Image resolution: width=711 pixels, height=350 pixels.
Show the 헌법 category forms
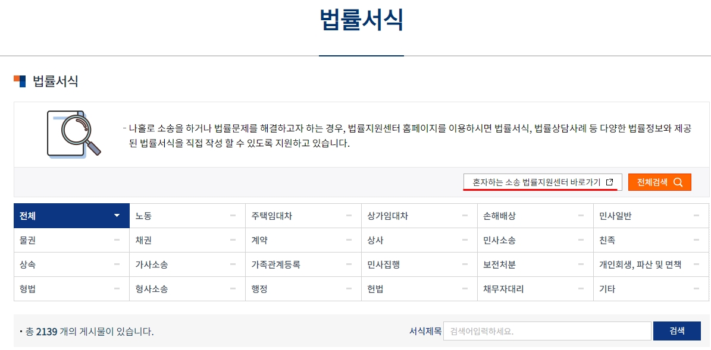tap(419, 289)
